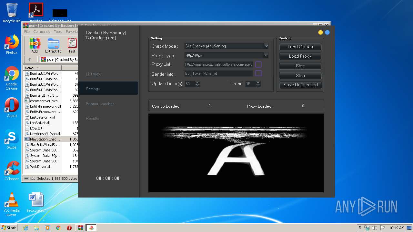
Task: Click the volume icon in system tray
Action: pos(374,228)
